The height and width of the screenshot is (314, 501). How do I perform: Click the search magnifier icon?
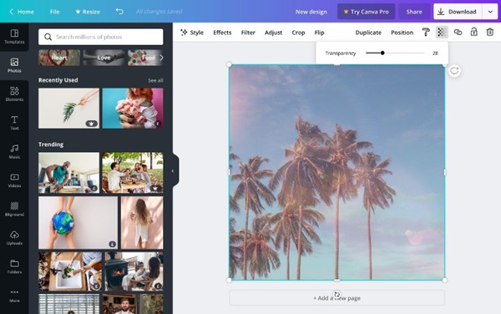pyautogui.click(x=48, y=37)
